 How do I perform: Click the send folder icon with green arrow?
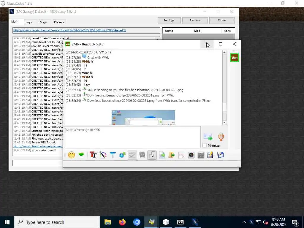click(x=172, y=155)
